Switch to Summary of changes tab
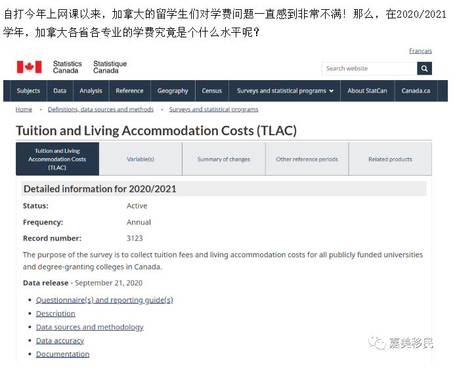Viewport: 457px width, 378px height. 223,159
